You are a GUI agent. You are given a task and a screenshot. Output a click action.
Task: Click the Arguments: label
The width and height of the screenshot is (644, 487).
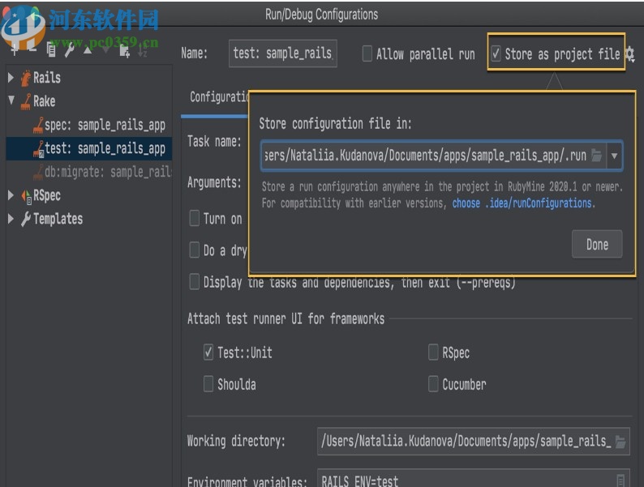click(214, 182)
